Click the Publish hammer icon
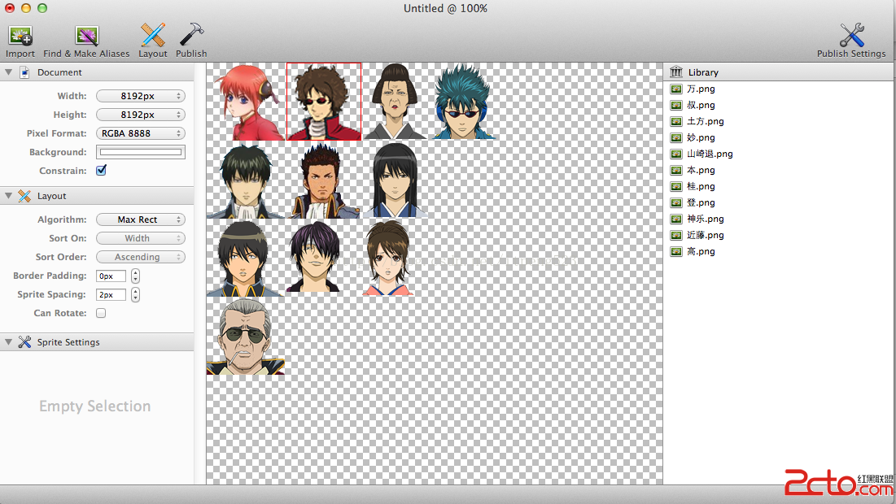 click(x=191, y=35)
